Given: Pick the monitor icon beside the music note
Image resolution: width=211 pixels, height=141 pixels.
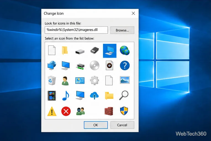Looking at the screenshot, I should click(x=80, y=95).
